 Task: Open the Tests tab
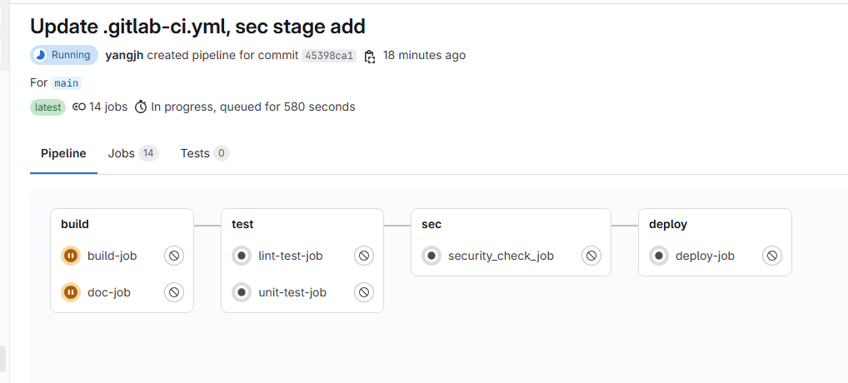[x=205, y=153]
